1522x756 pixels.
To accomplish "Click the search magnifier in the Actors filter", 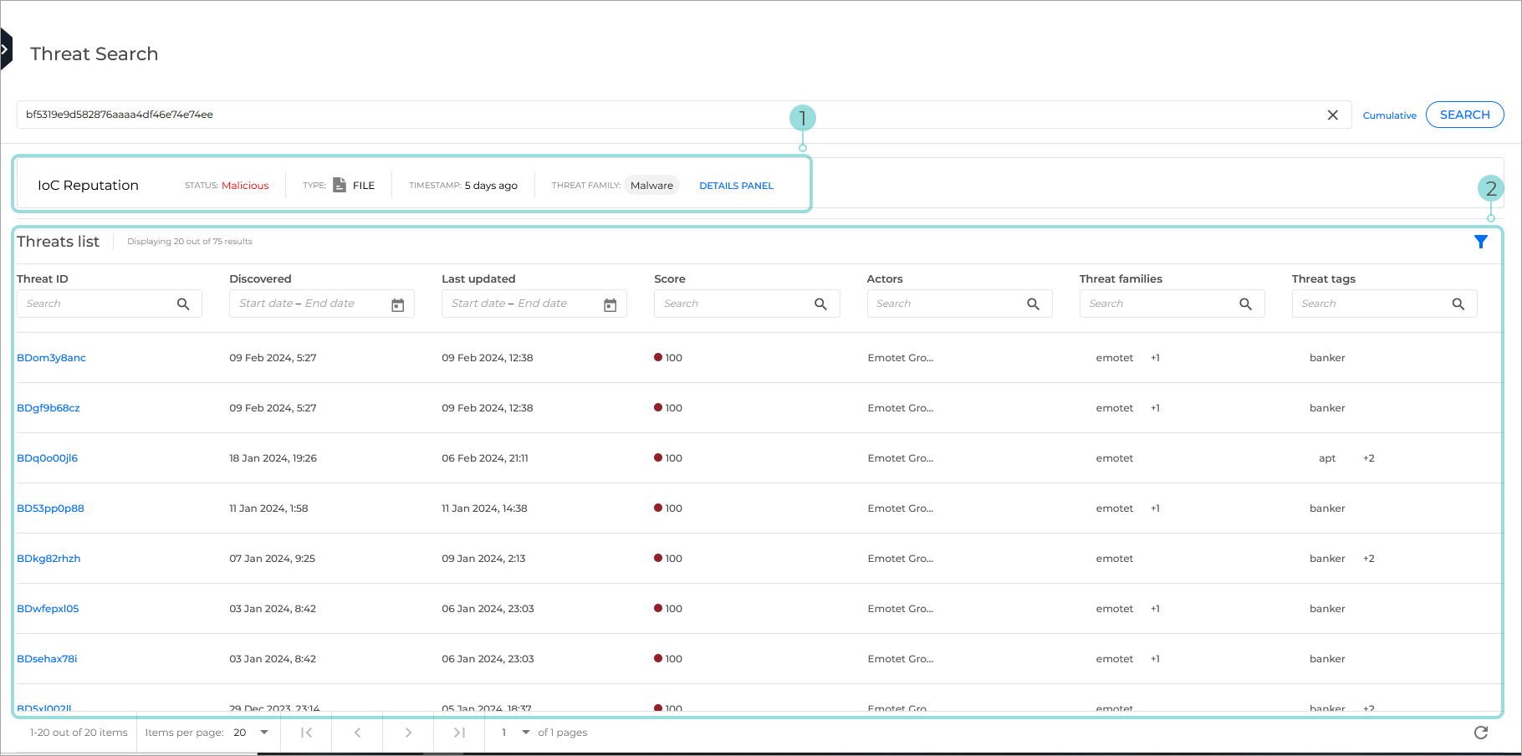I will [1032, 304].
